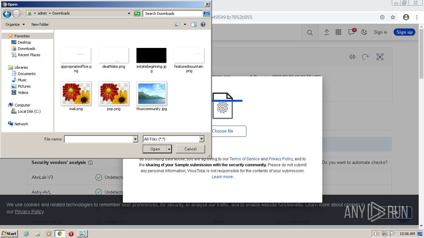Click the volume icon in system tray

tap(376, 234)
